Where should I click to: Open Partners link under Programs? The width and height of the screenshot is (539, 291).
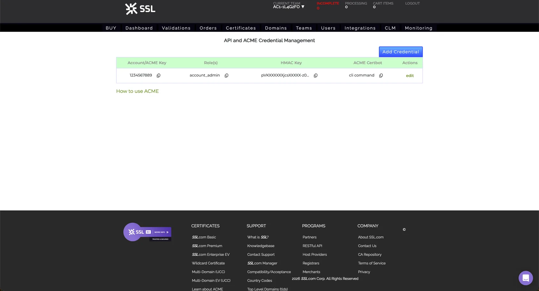[x=309, y=237]
